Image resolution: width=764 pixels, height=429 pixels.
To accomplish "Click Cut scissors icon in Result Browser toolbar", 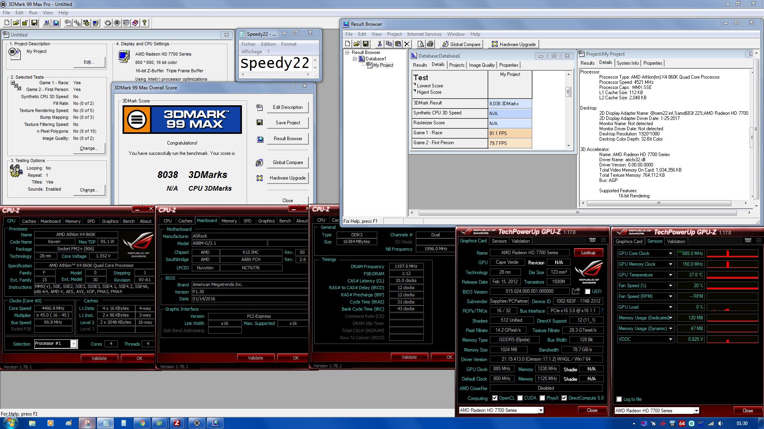I will [x=380, y=44].
